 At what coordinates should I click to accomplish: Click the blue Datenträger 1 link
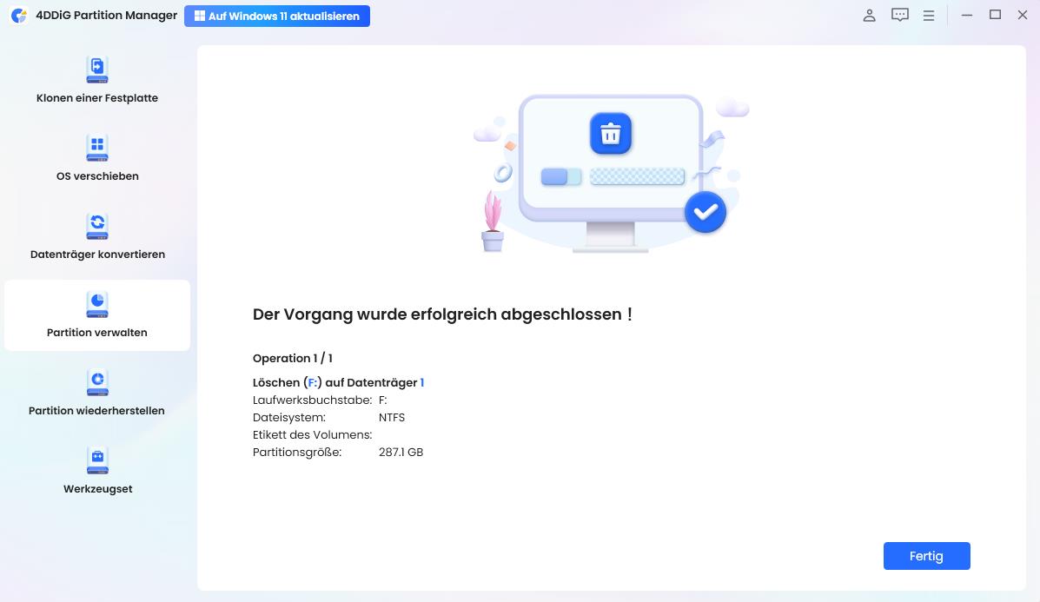pos(421,382)
